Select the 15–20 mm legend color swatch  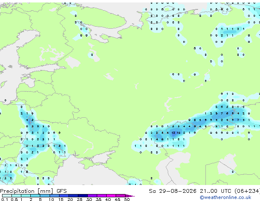64,196
